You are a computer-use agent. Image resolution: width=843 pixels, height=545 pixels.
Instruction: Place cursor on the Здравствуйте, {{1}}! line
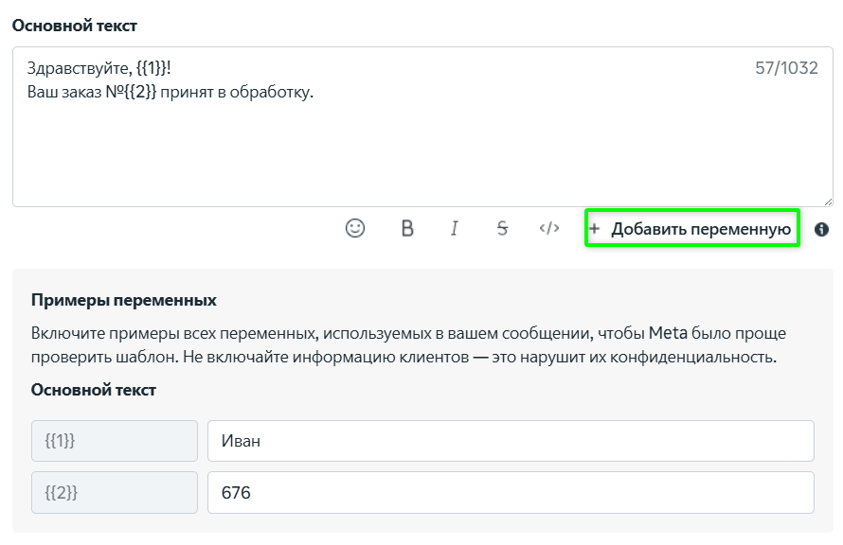99,68
